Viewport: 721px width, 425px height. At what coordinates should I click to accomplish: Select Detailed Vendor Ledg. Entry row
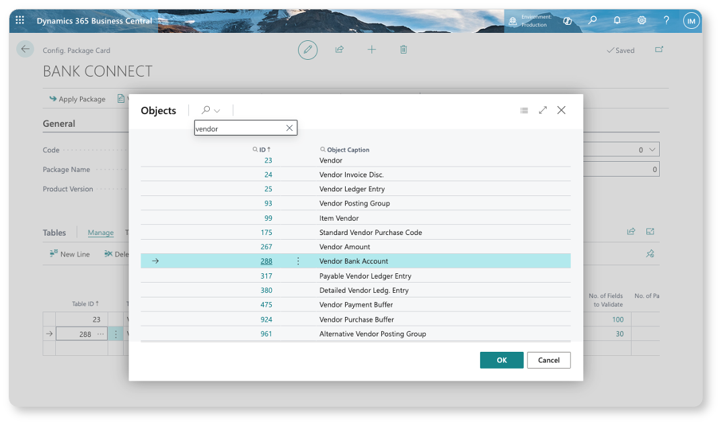click(x=355, y=290)
